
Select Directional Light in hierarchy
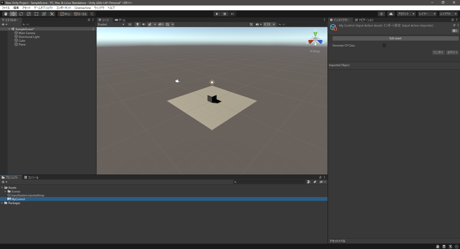click(29, 37)
